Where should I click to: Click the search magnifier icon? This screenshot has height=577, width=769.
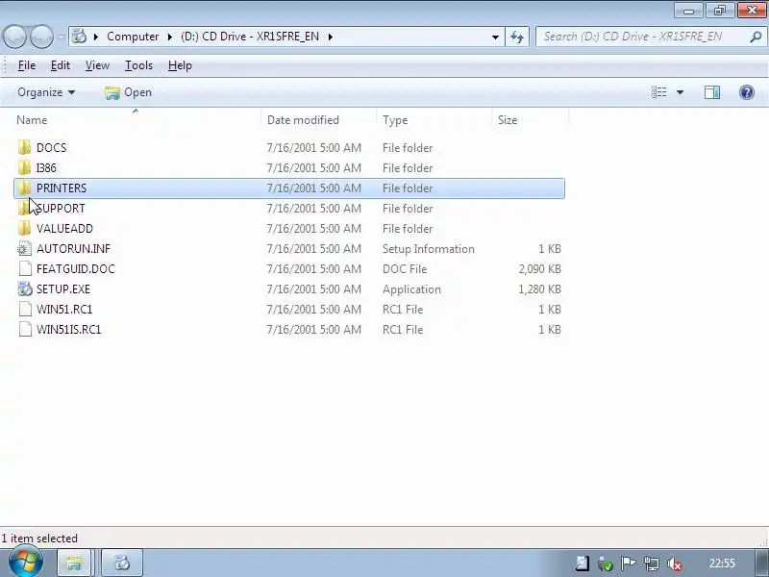point(757,37)
